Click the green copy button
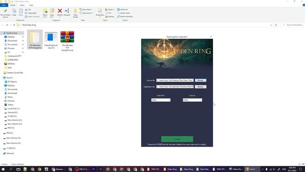This screenshot has width=305, height=172. (x=177, y=139)
